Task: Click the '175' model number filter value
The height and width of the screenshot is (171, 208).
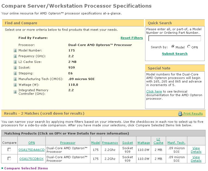Action: tap(72, 51)
